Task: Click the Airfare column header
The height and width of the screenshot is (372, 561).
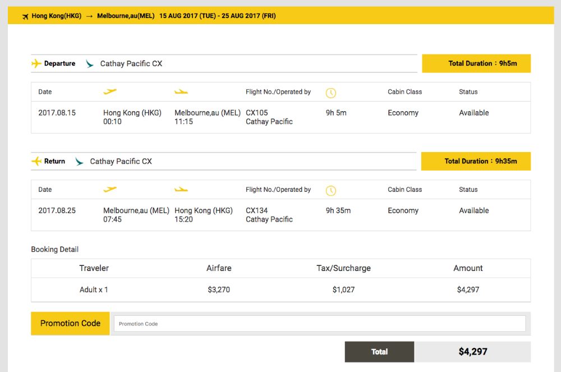Action: click(219, 268)
